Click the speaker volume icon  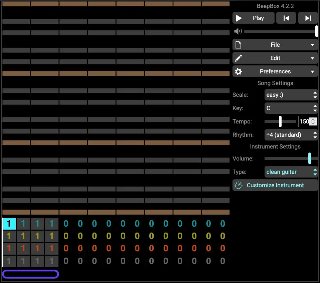(238, 31)
